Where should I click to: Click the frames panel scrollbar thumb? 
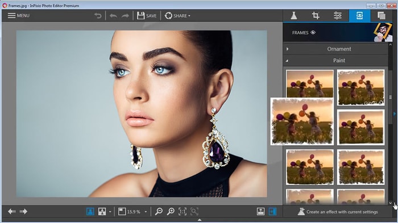coord(391,97)
